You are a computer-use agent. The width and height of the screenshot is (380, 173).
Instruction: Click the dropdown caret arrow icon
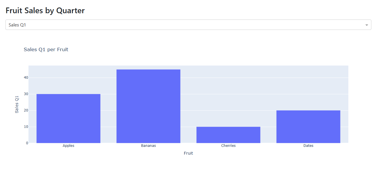[367, 25]
